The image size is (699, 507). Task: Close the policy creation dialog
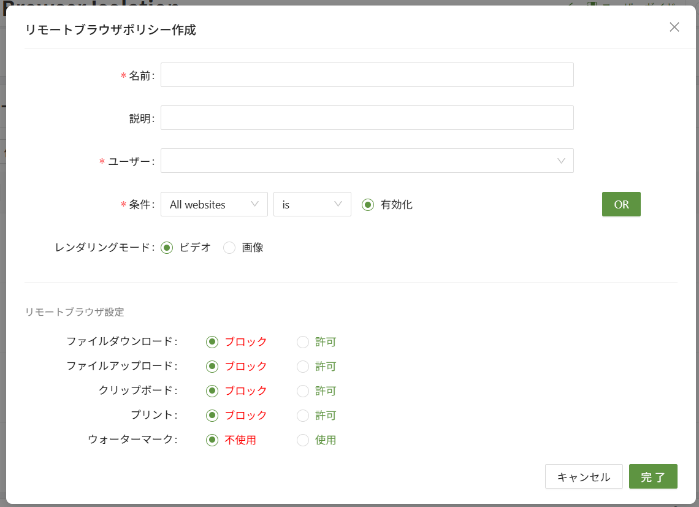coord(674,27)
